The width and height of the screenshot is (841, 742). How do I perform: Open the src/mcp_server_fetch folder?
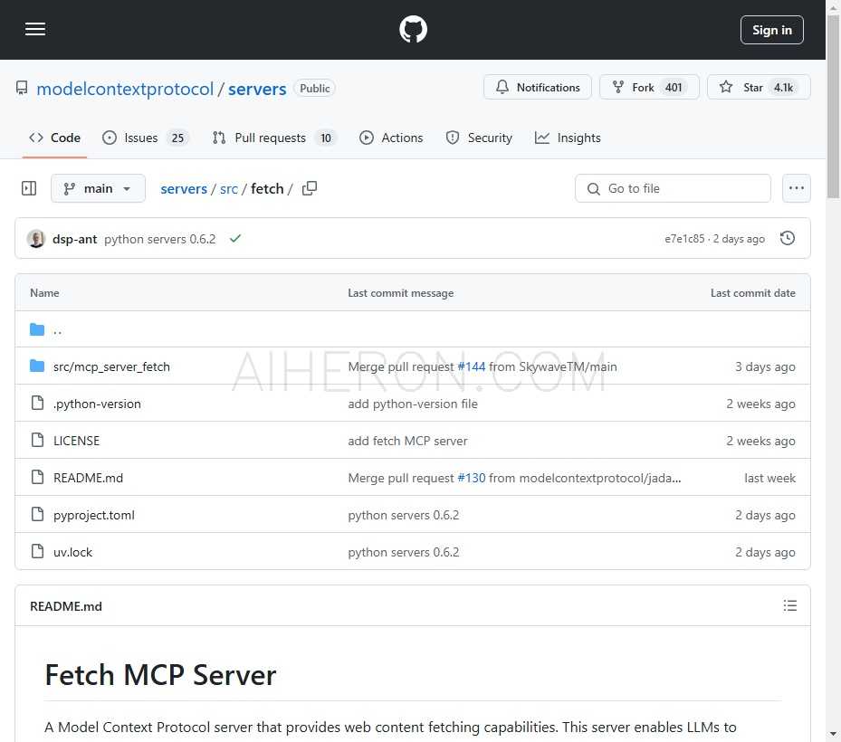tap(111, 366)
